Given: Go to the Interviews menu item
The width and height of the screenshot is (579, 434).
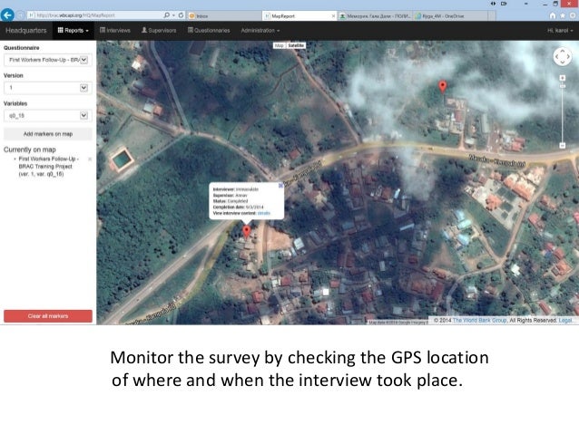Looking at the screenshot, I should click(118, 30).
